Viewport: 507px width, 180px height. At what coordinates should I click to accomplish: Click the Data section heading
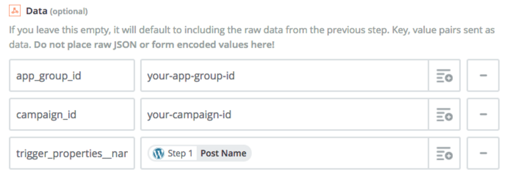(37, 11)
